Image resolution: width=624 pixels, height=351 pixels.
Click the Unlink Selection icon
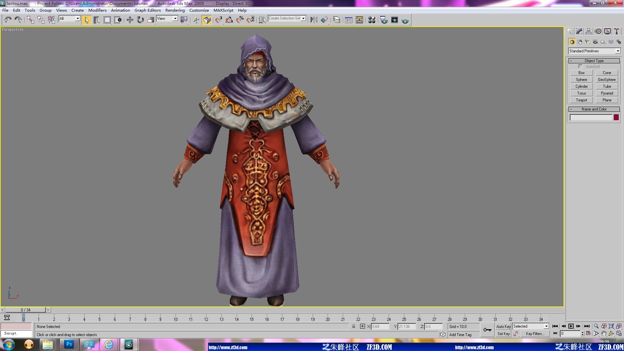(x=41, y=20)
